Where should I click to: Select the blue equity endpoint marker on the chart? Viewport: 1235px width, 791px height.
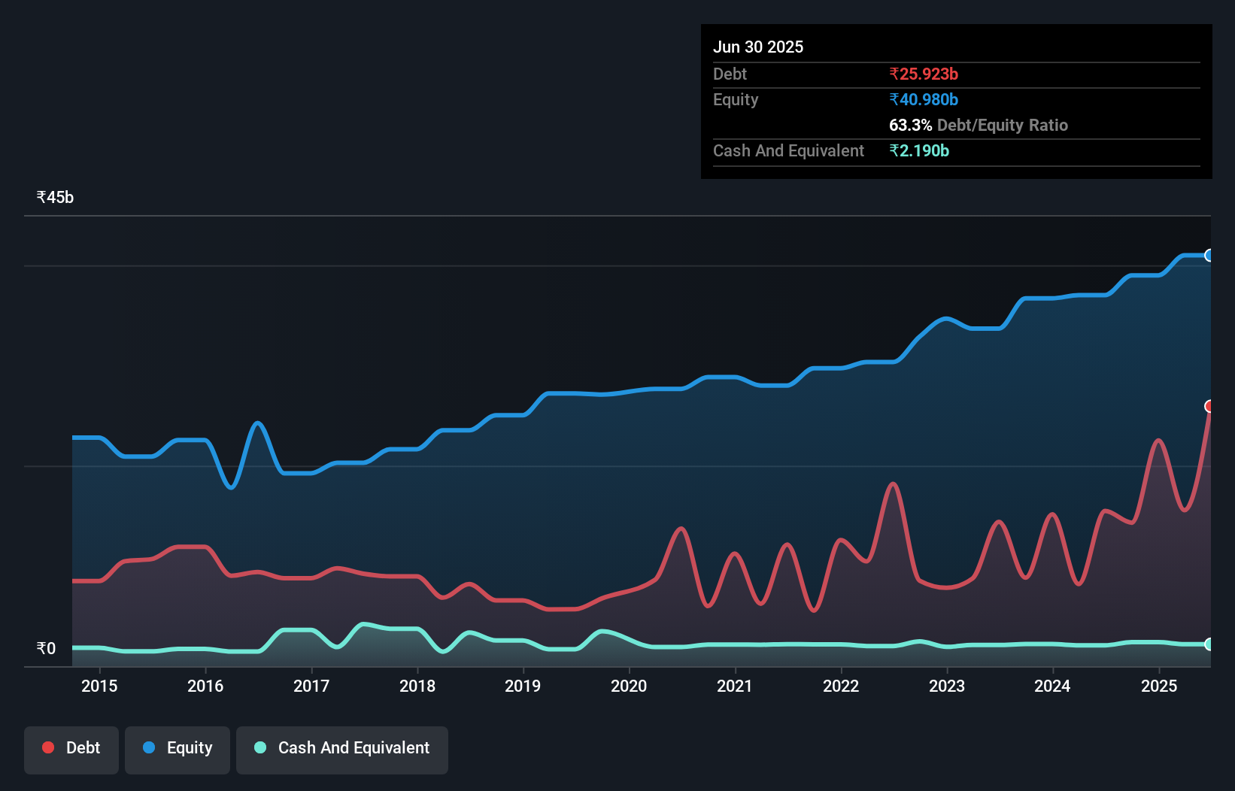tap(1209, 256)
